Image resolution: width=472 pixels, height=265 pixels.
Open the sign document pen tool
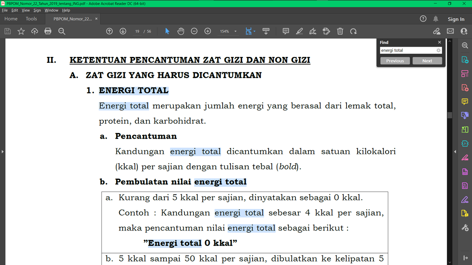pos(313,31)
